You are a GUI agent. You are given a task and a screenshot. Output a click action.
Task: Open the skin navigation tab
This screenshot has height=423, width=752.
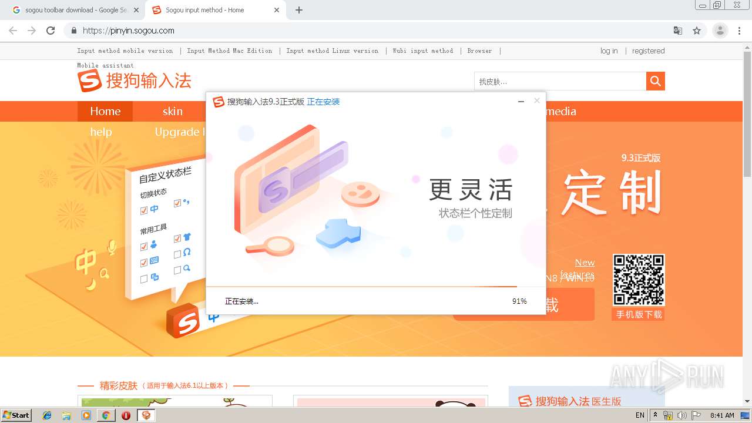[173, 111]
